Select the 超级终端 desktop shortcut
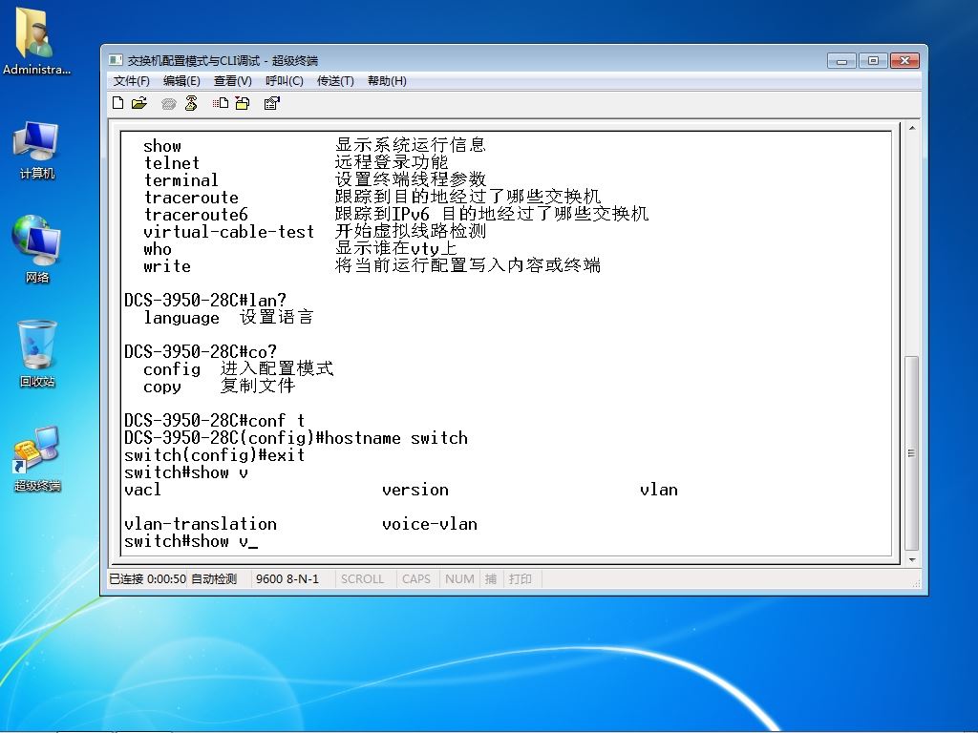The height and width of the screenshot is (733, 978). pyautogui.click(x=37, y=459)
